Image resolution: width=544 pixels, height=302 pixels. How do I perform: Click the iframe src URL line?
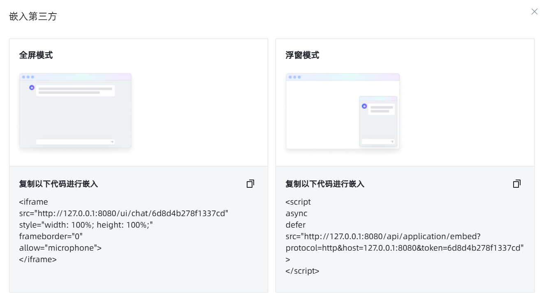click(124, 213)
